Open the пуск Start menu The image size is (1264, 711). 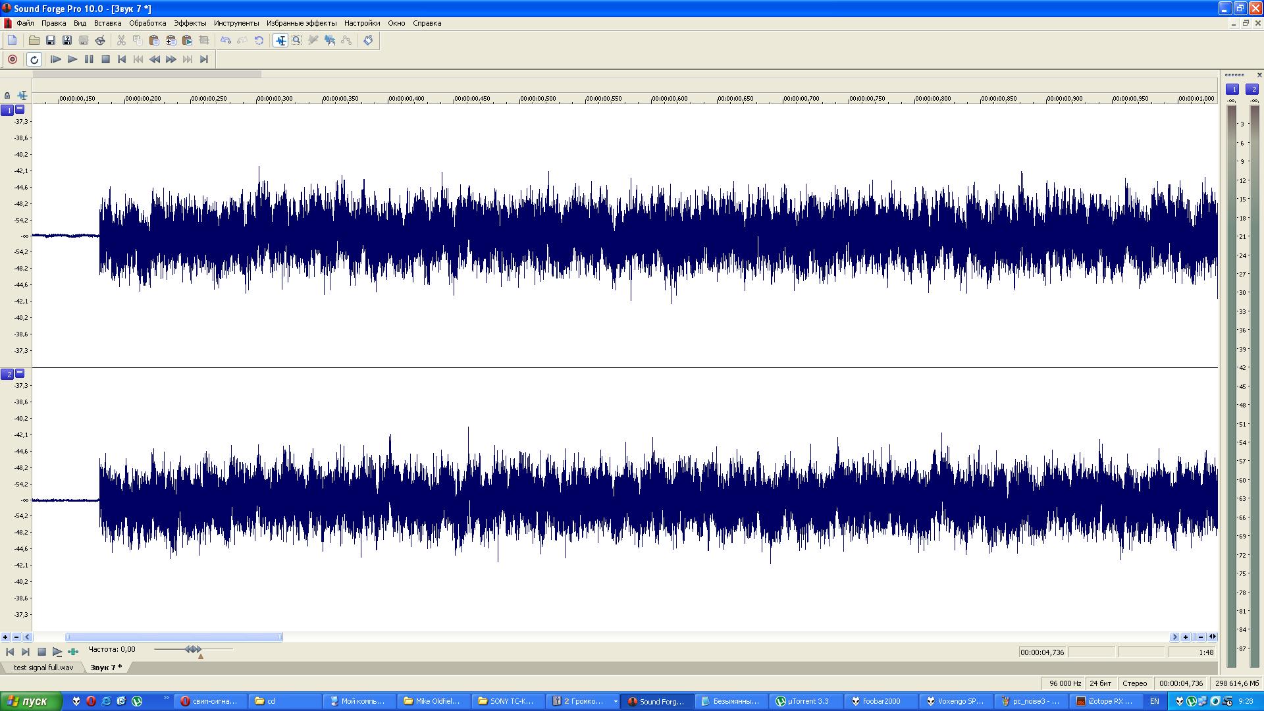[31, 701]
